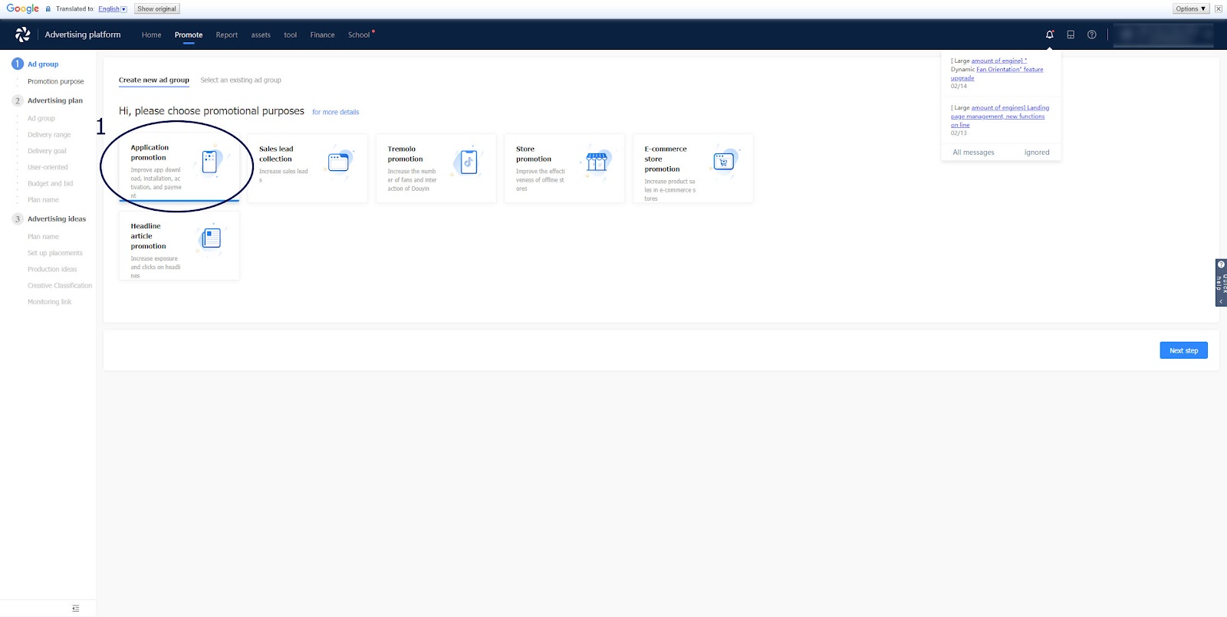1227x617 pixels.
Task: Open Delivery goal in sidebar
Action: (x=47, y=151)
